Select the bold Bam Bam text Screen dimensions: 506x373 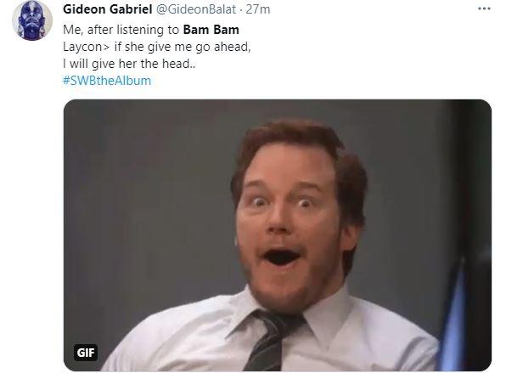pos(211,30)
